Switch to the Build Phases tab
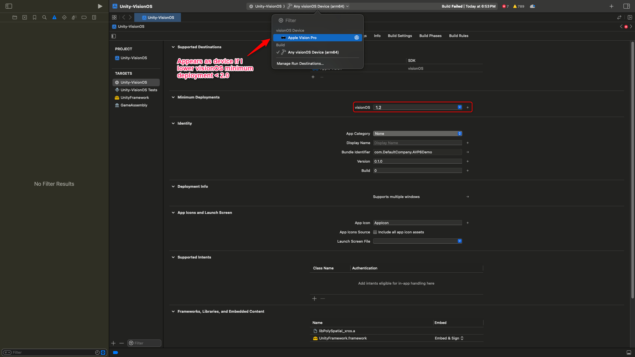This screenshot has width=635, height=357. (x=430, y=36)
